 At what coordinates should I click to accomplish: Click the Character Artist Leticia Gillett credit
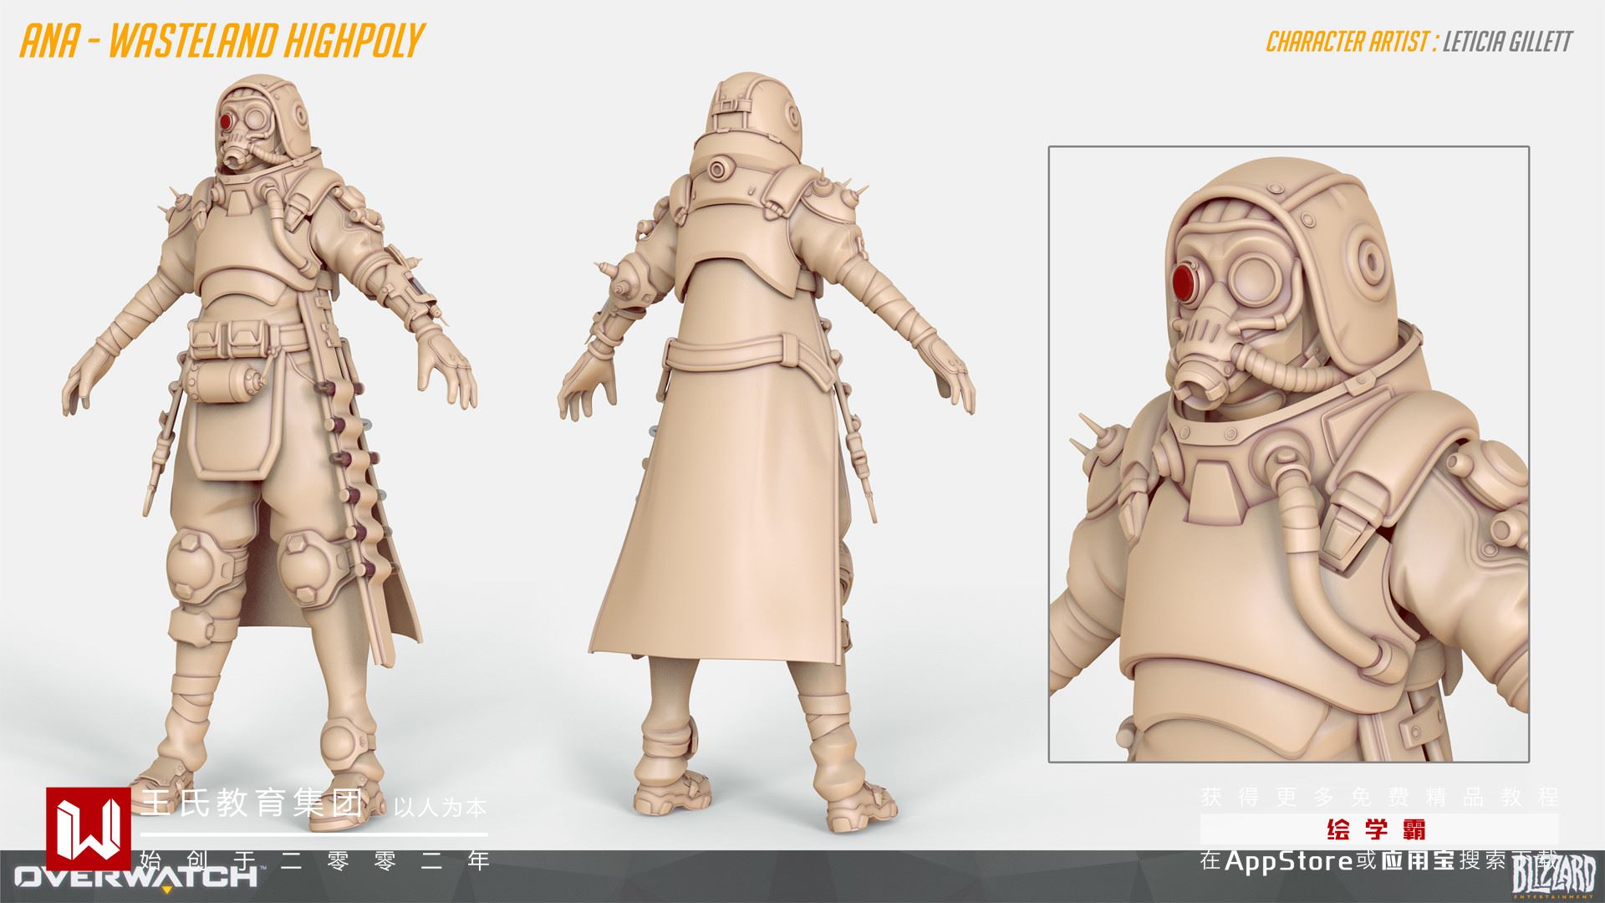pos(1419,42)
